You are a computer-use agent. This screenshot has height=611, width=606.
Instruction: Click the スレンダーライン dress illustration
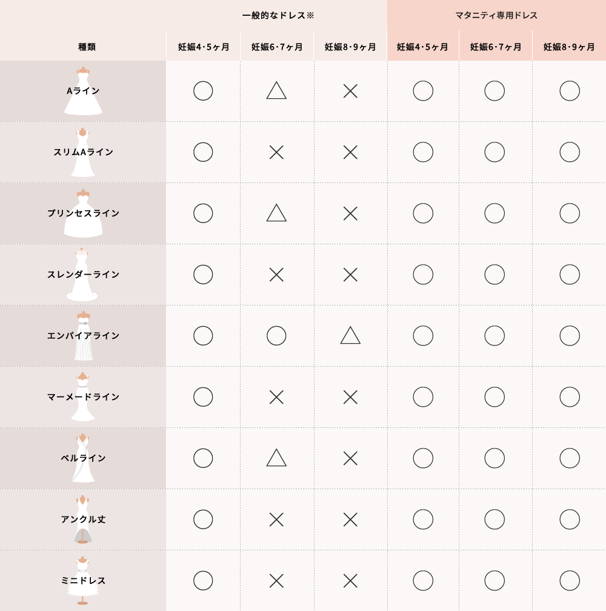pos(82,275)
